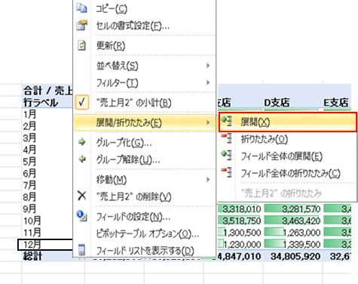Click the green data bar cell 3,281,570
Screen dimensions: 358x284
coord(292,208)
